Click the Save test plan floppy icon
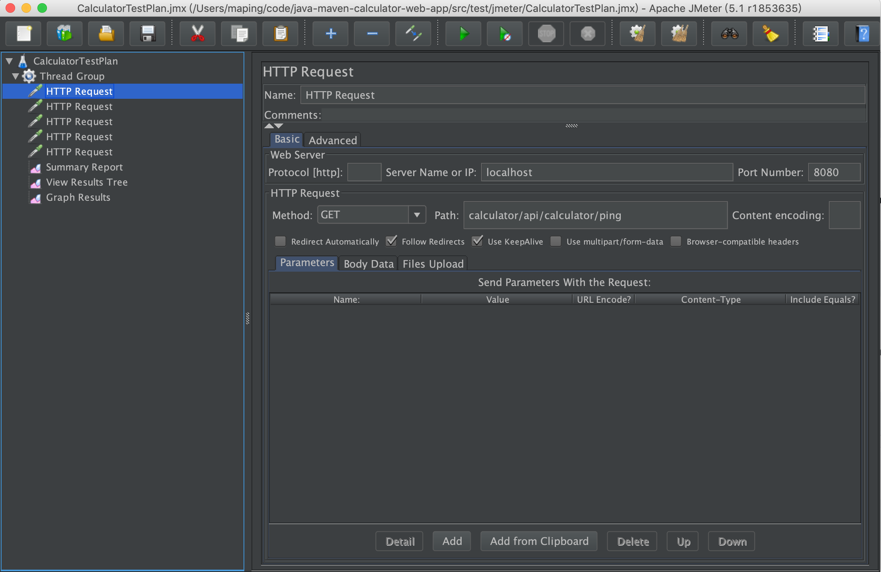The height and width of the screenshot is (572, 881). (x=148, y=34)
